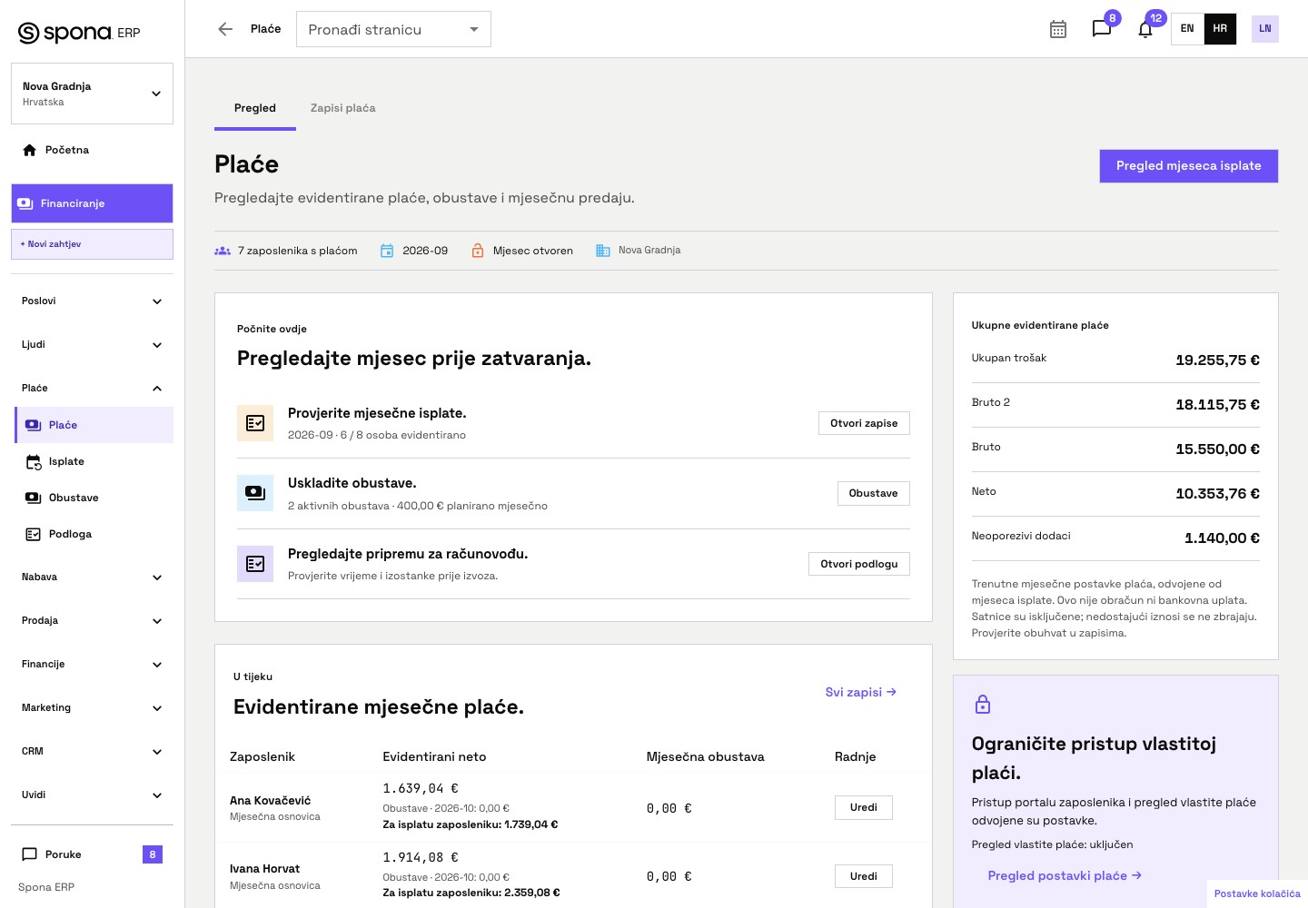Click Financiranje in the sidebar
1308x908 pixels.
tap(92, 203)
